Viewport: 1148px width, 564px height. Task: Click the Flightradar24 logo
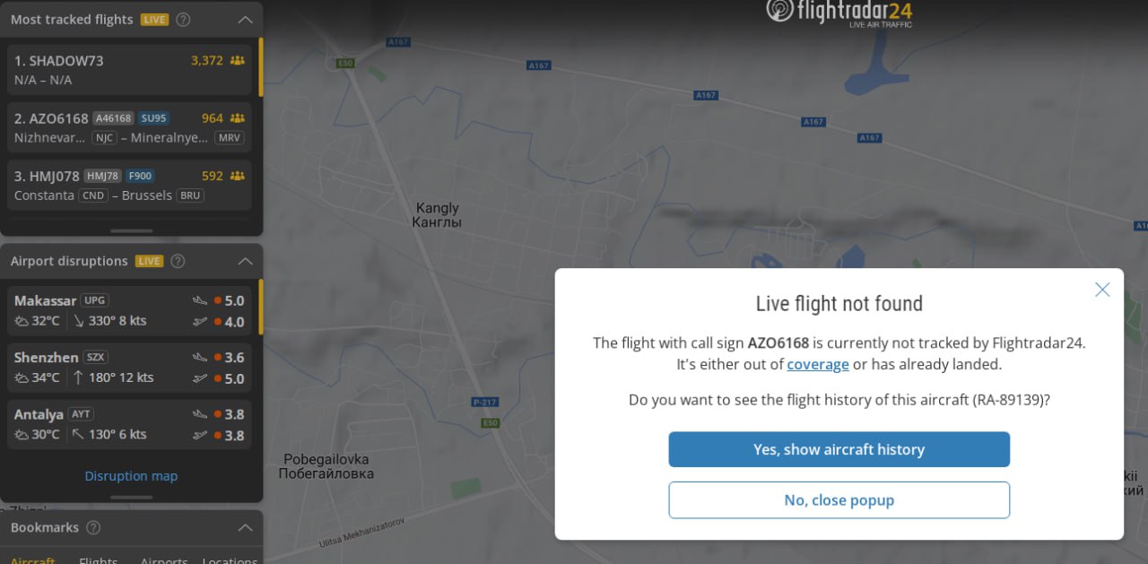click(x=839, y=12)
